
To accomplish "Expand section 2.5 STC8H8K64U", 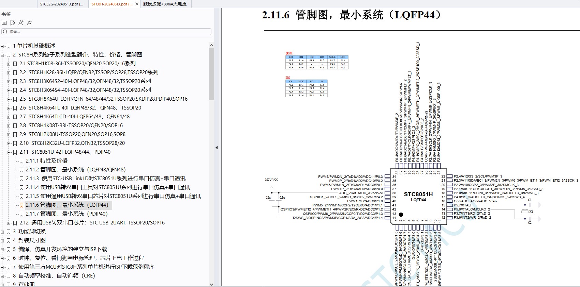I will tap(9, 99).
